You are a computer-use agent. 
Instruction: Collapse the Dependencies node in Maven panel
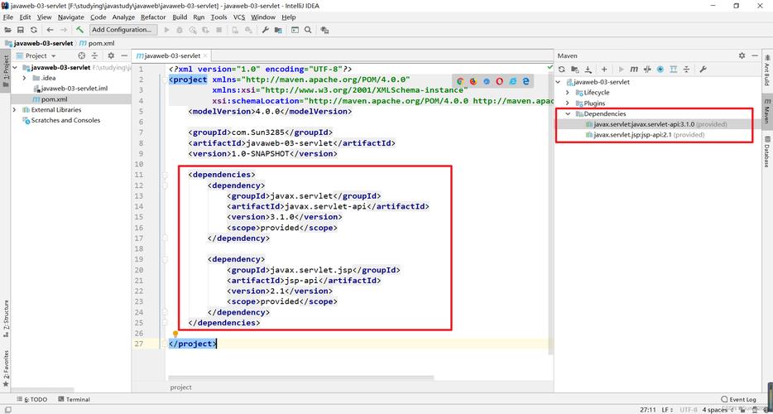pos(568,113)
